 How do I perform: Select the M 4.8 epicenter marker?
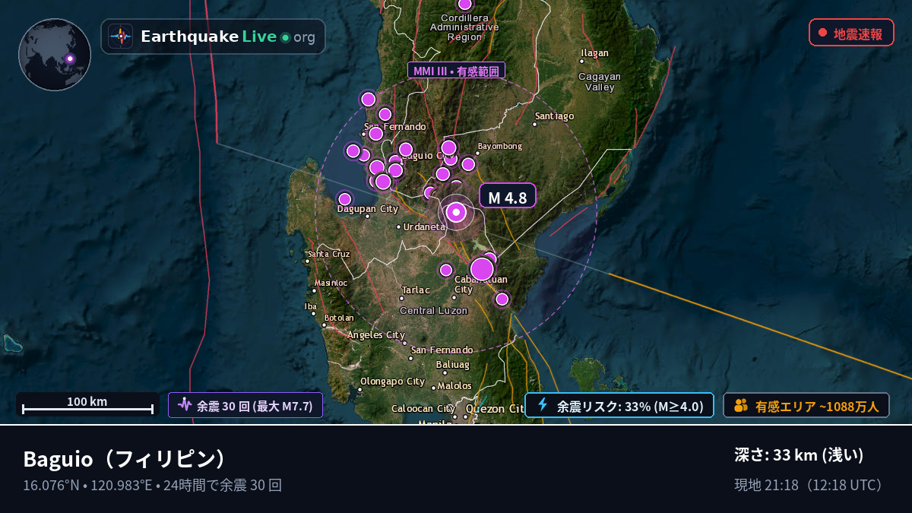coord(456,213)
